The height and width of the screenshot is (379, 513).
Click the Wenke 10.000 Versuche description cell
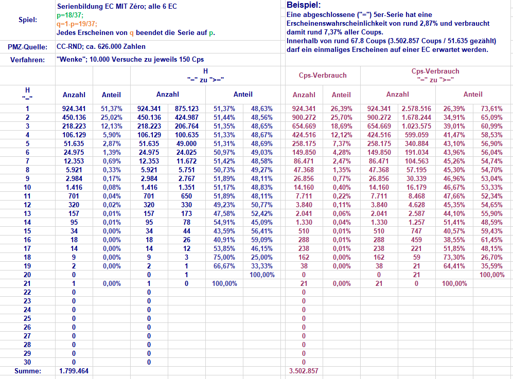tap(130, 60)
